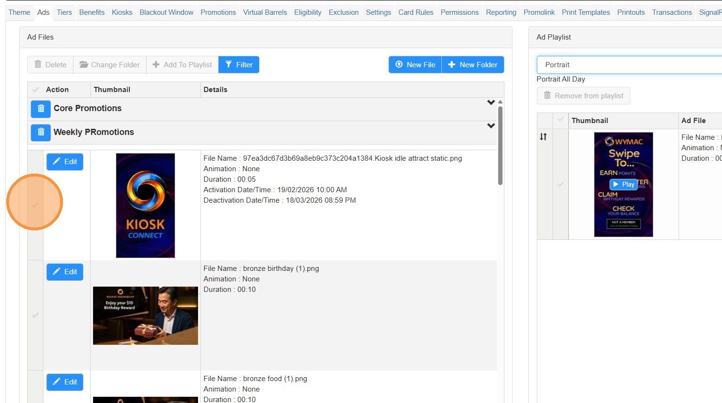Click Add To Playlist button
This screenshot has width=722, height=403.
point(182,65)
